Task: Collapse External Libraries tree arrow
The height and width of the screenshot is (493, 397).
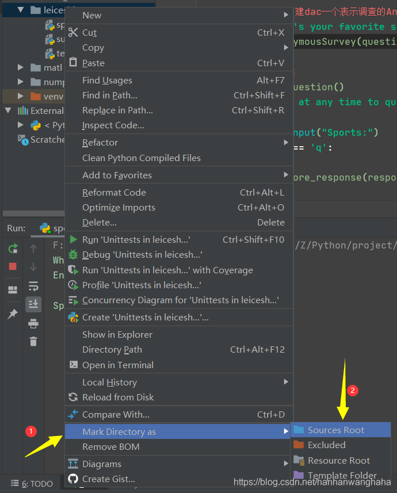Action: coord(9,110)
